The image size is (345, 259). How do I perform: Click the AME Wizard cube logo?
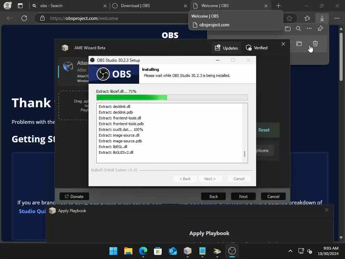point(65,48)
